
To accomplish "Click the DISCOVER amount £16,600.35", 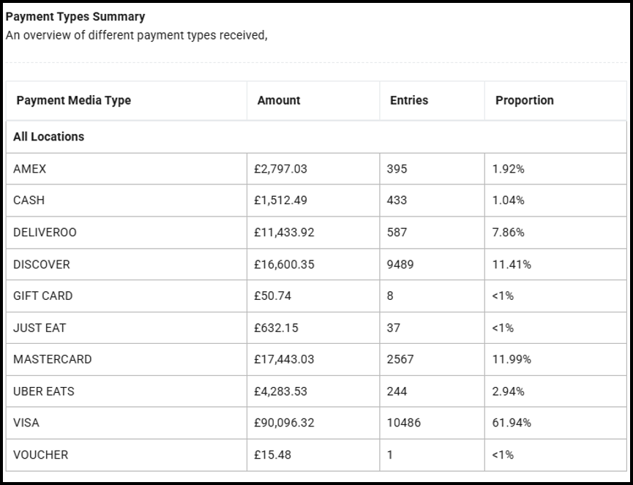I will click(284, 264).
